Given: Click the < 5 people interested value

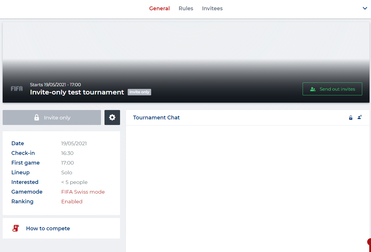Looking at the screenshot, I should [x=74, y=182].
